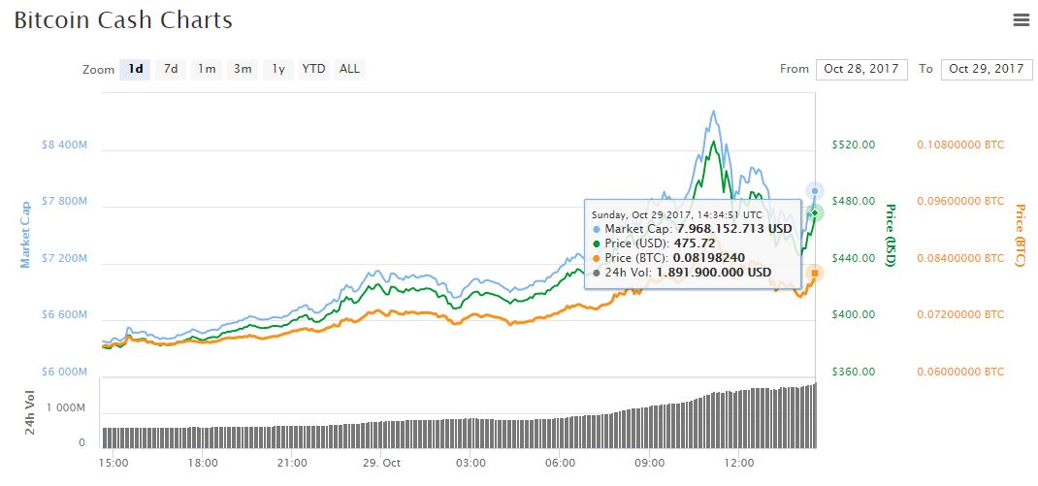Click the $520.00 price axis label
The height and width of the screenshot is (486, 1038).
click(854, 145)
